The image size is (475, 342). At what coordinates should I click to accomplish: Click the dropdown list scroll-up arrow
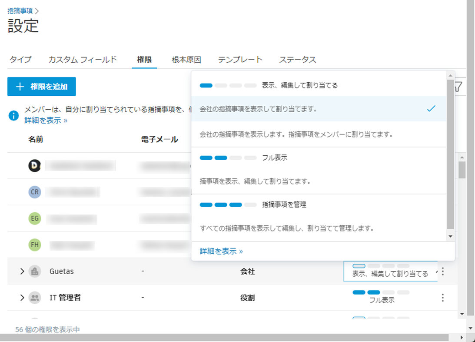(451, 76)
